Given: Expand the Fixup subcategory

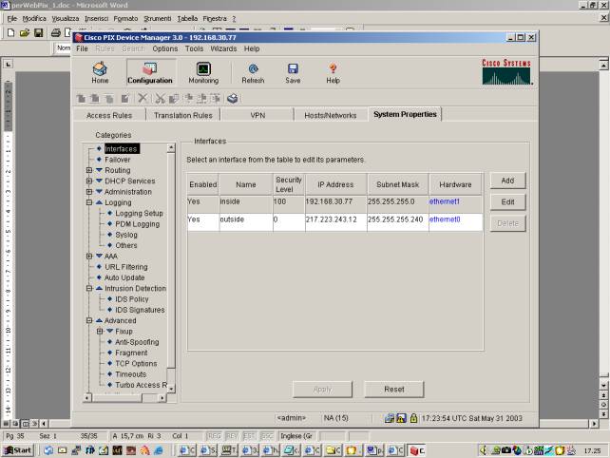Looking at the screenshot, I should tap(100, 331).
